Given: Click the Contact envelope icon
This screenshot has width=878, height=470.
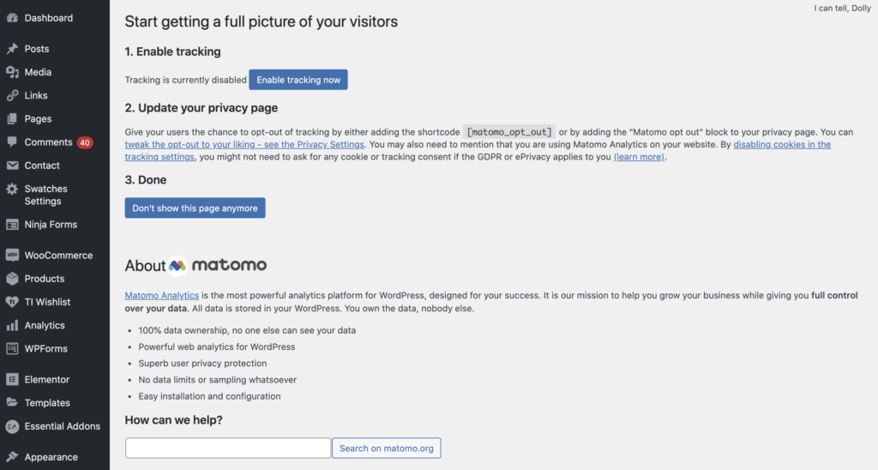Looking at the screenshot, I should 12,166.
